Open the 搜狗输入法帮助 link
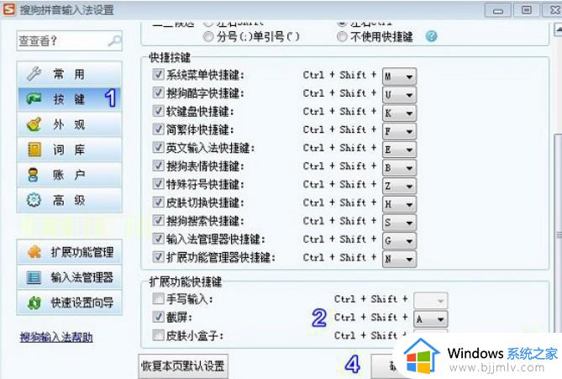The height and width of the screenshot is (379, 562). tap(56, 337)
